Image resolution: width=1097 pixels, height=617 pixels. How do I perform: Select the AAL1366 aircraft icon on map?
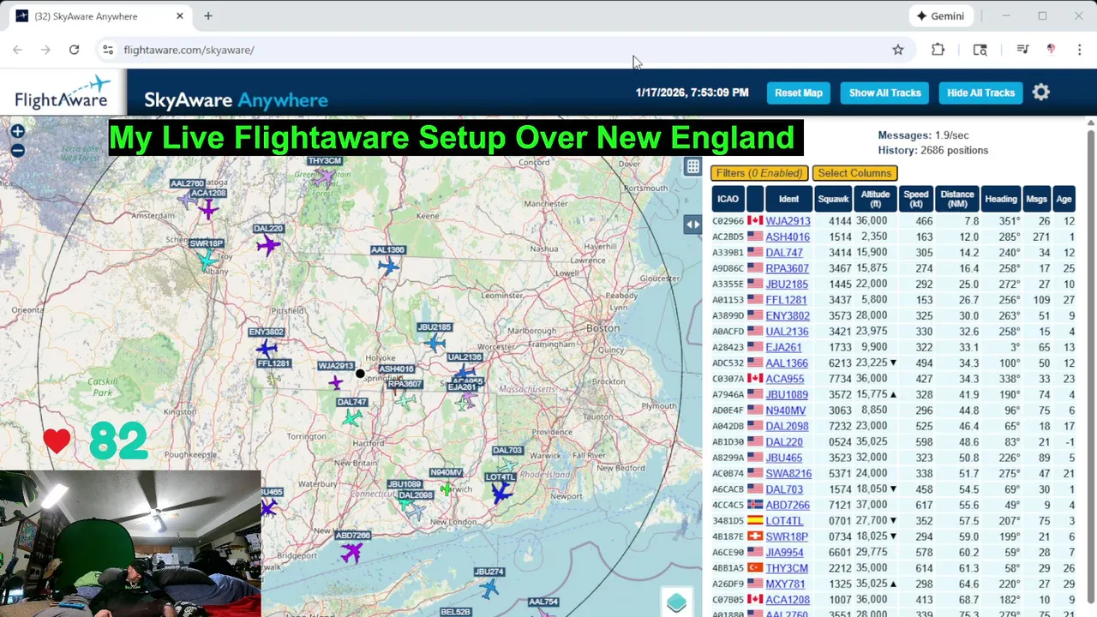point(388,267)
